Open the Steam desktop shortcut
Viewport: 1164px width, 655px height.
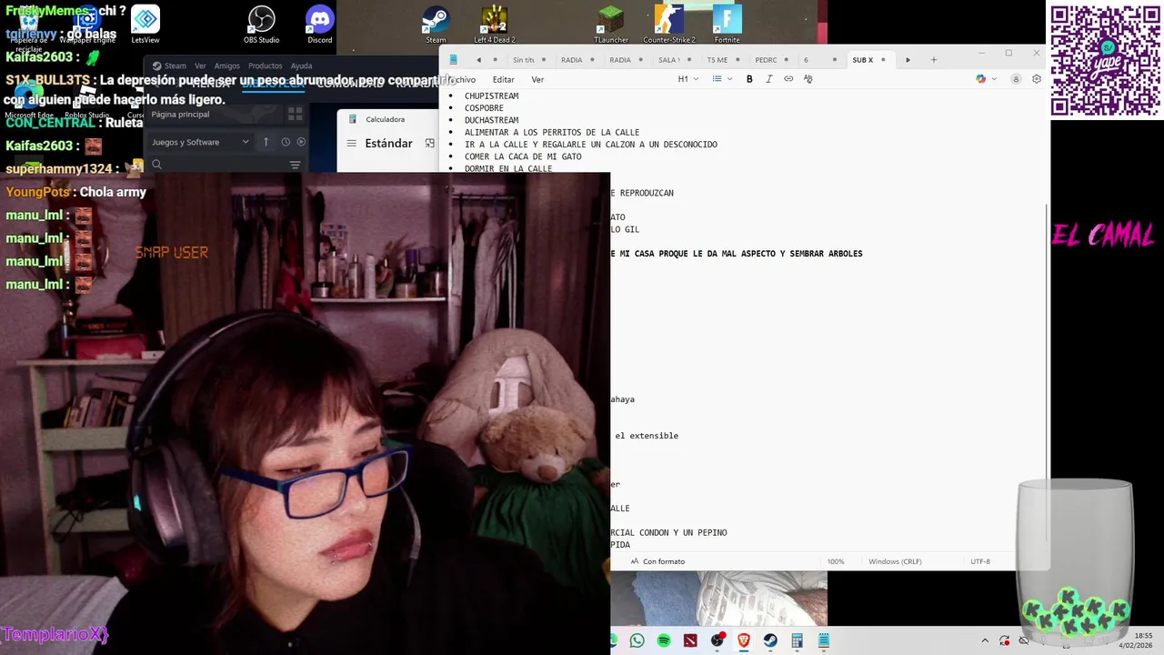tap(436, 25)
